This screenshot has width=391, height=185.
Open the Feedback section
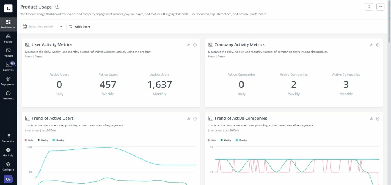(x=8, y=95)
